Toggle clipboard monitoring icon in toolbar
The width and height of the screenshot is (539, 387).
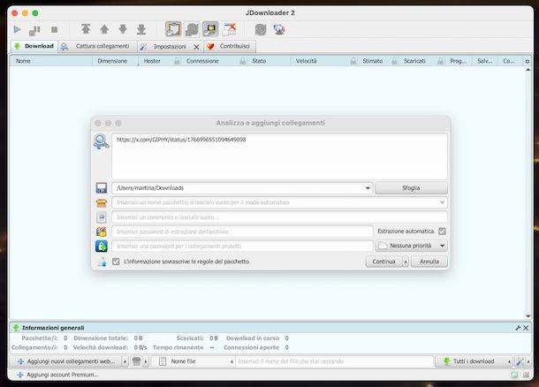pyautogui.click(x=173, y=29)
